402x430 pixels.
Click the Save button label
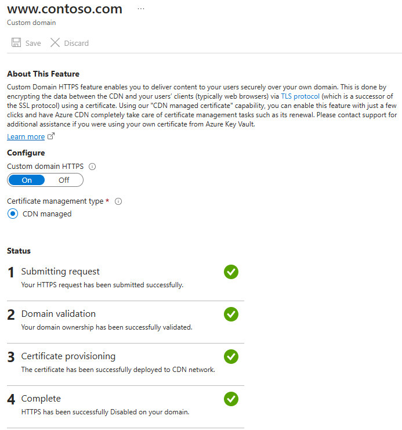pyautogui.click(x=33, y=44)
